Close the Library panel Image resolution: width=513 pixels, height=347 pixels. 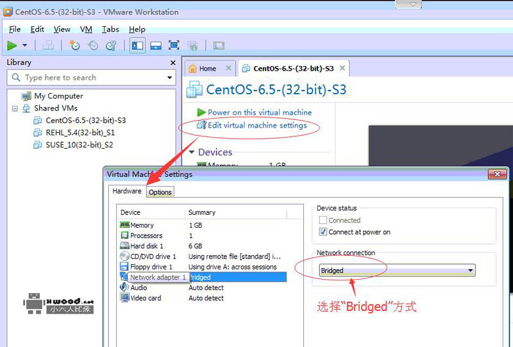(172, 63)
